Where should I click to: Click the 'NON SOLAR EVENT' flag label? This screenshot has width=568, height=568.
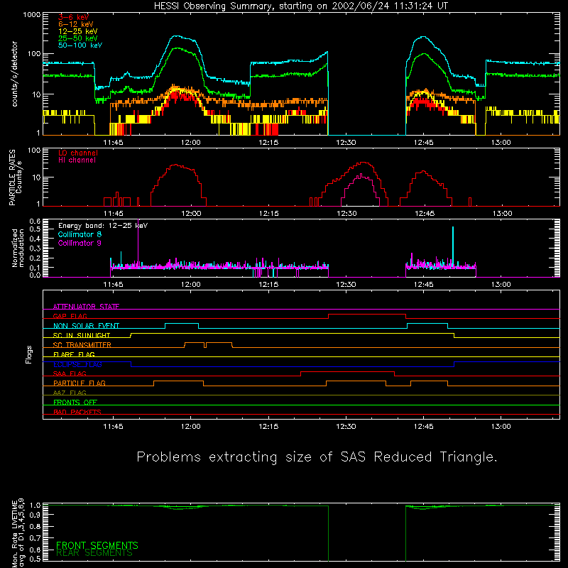click(86, 326)
